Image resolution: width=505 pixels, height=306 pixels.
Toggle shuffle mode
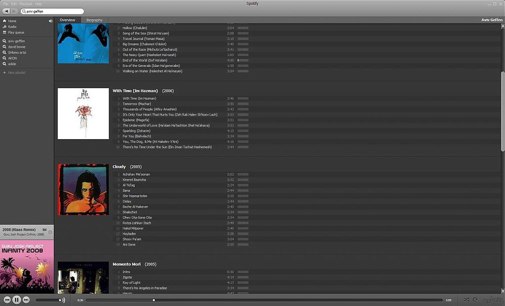tap(466, 299)
